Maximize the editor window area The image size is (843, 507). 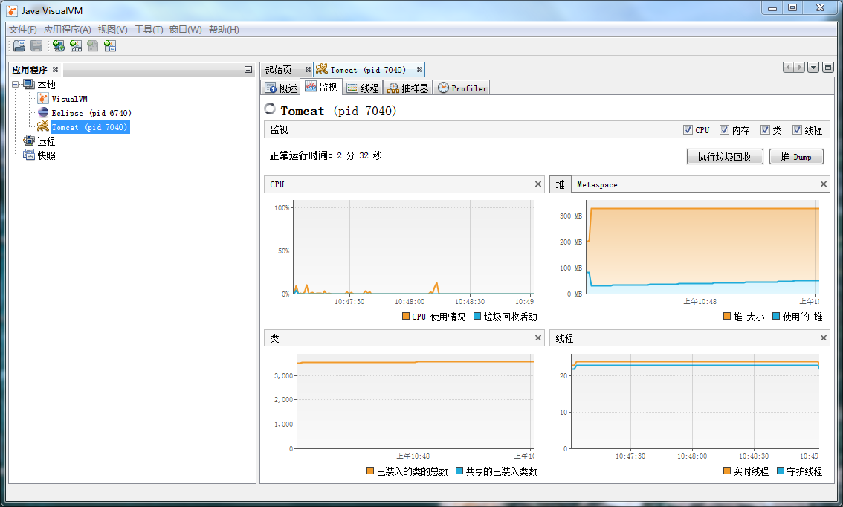coord(828,67)
